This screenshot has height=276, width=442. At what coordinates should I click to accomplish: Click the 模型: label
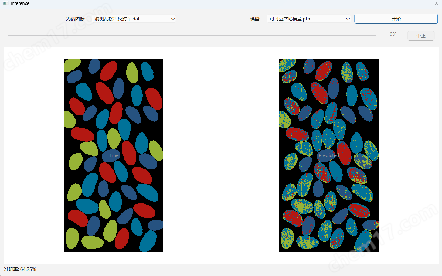[255, 19]
